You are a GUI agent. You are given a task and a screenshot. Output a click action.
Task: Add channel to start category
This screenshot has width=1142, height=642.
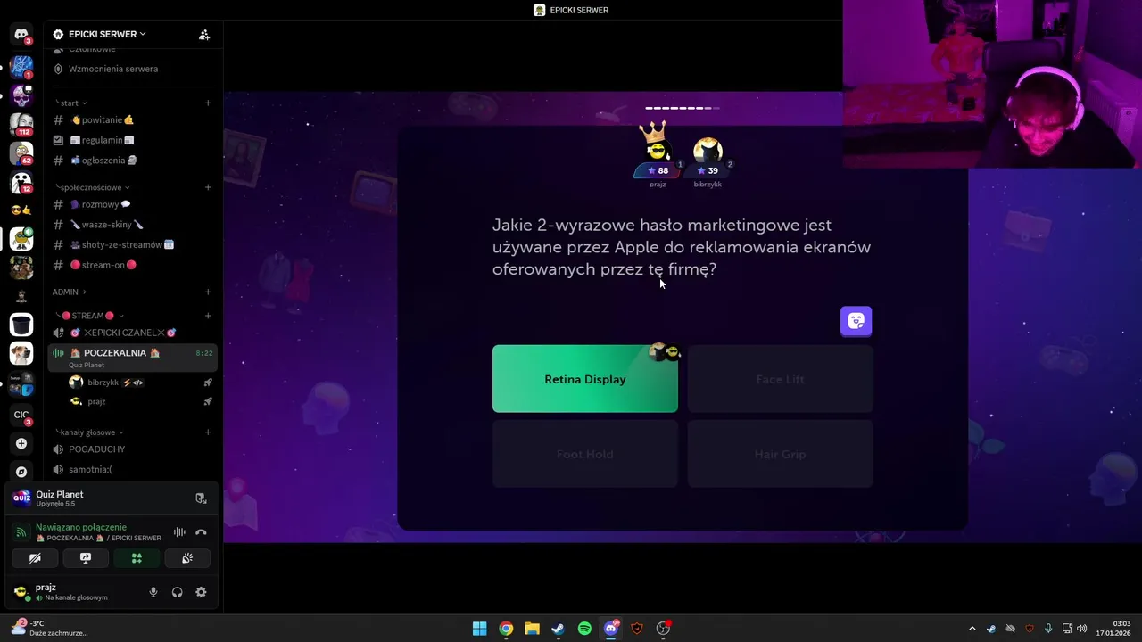(x=208, y=103)
